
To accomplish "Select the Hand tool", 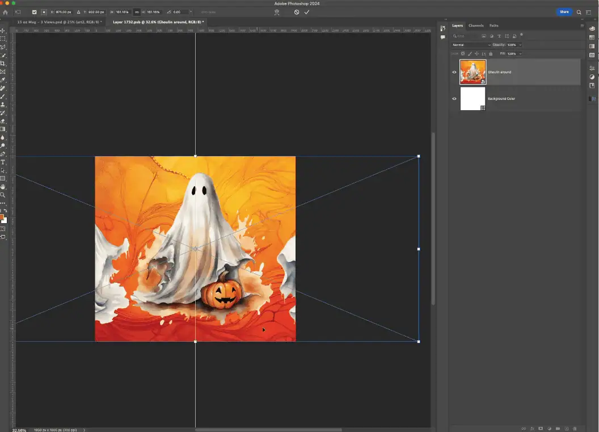I will [3, 187].
